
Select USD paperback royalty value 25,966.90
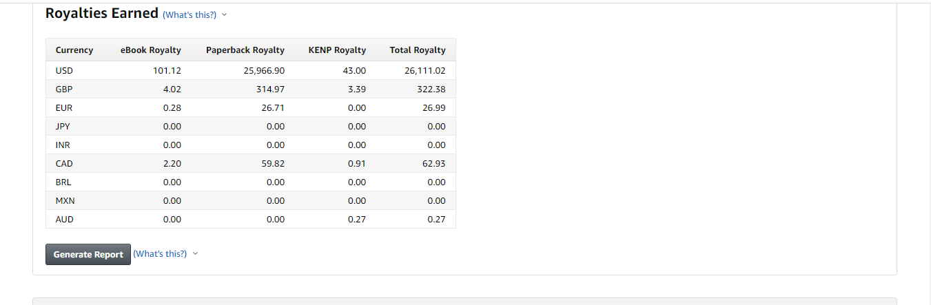(264, 70)
